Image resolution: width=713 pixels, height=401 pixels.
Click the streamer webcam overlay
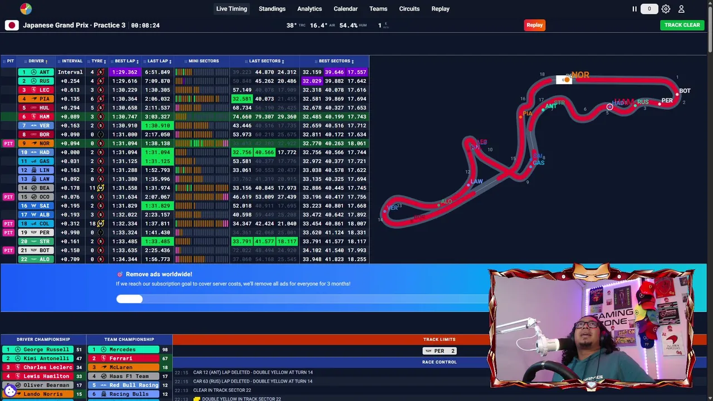[592, 329]
